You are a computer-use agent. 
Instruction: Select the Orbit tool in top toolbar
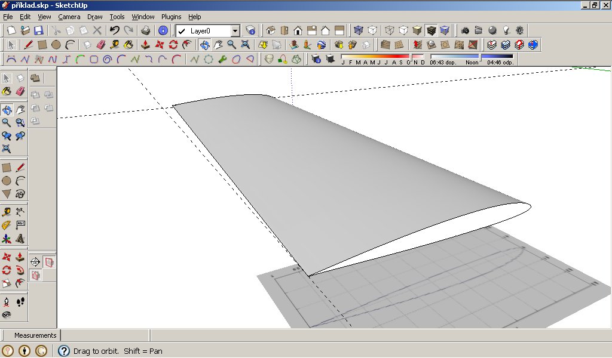204,45
